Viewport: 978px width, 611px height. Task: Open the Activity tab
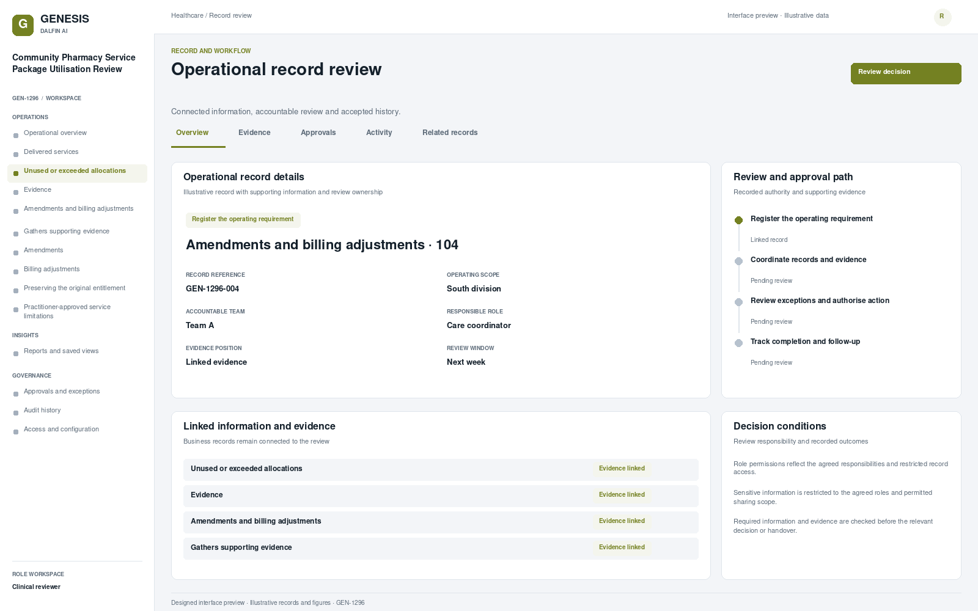pyautogui.click(x=379, y=133)
